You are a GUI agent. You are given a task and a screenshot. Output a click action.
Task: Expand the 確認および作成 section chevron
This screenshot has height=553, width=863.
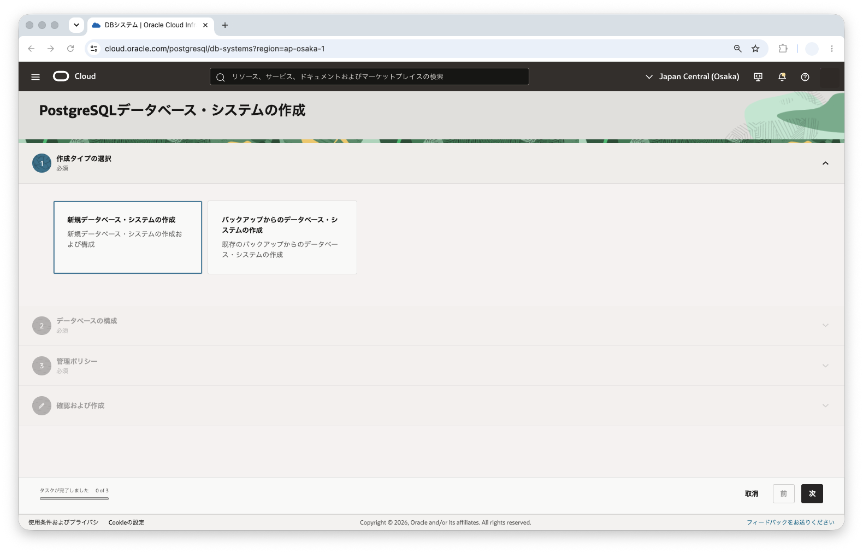coord(825,406)
